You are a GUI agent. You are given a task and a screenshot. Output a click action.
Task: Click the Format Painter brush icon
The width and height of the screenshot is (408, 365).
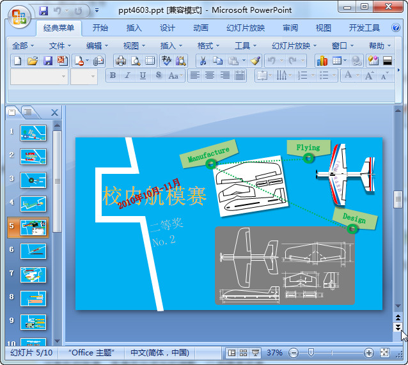point(256,61)
